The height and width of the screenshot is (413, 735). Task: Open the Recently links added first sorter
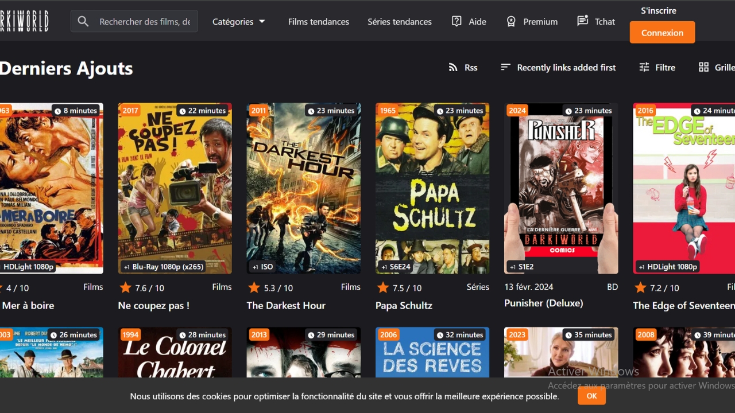coord(566,68)
